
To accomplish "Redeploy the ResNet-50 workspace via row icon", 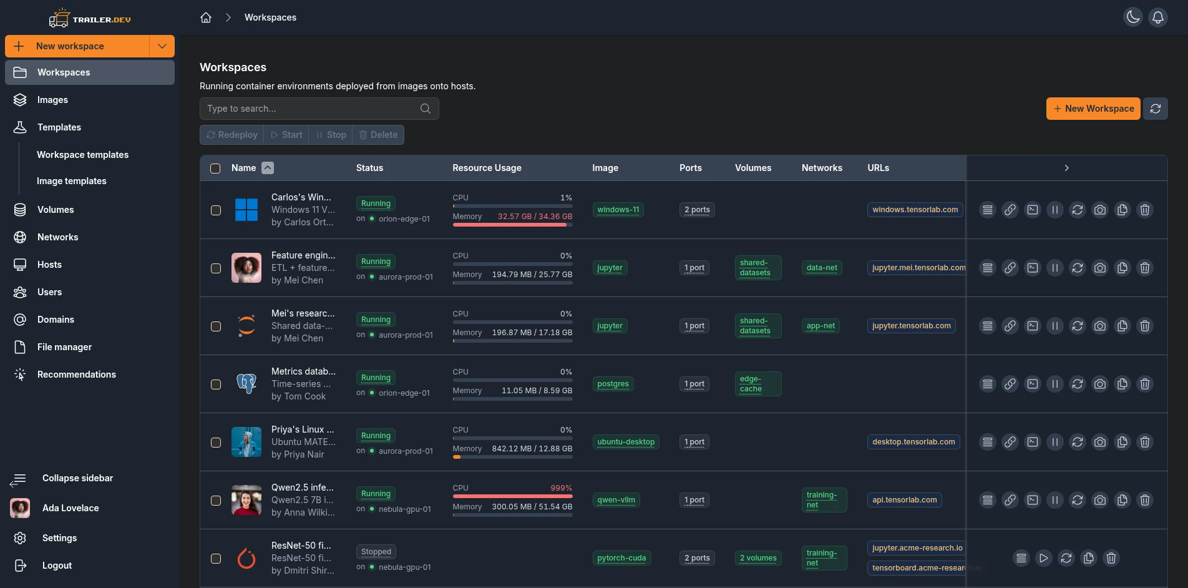I will coord(1066,558).
